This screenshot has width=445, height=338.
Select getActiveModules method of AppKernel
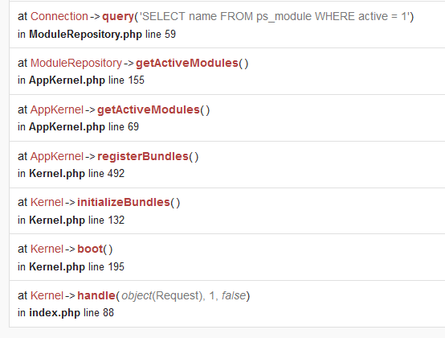(149, 109)
